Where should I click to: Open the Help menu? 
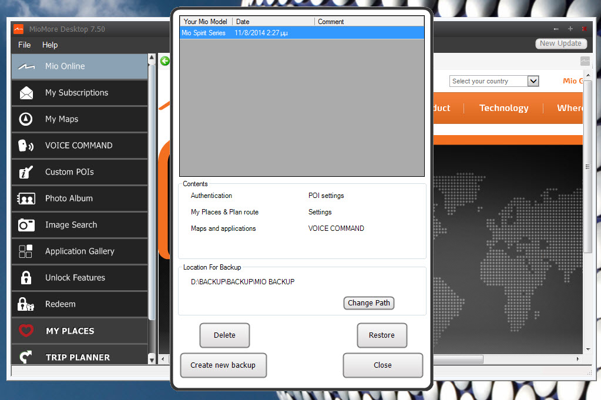click(x=50, y=45)
